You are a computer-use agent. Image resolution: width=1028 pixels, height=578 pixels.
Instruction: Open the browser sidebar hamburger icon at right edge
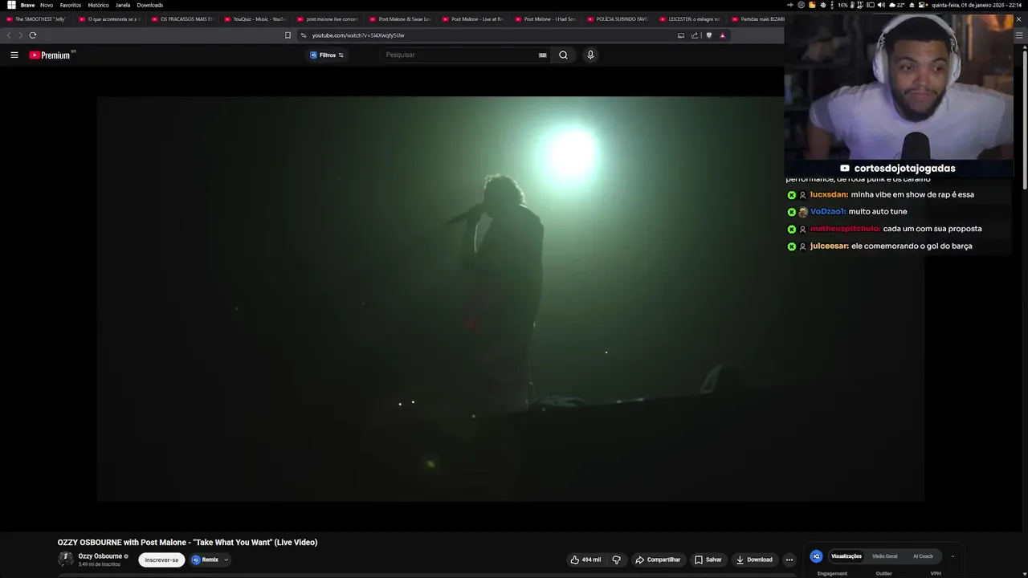coord(1020,35)
